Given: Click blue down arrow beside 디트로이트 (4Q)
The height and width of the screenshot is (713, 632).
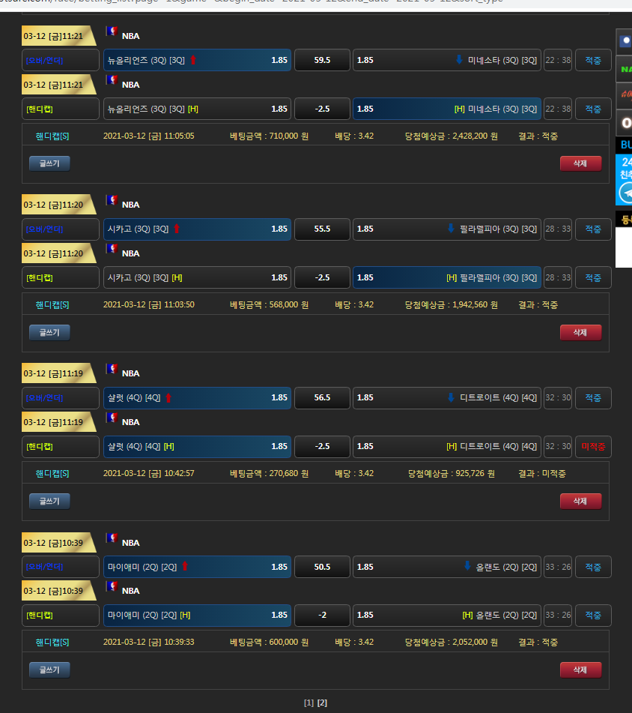Looking at the screenshot, I should tap(451, 397).
